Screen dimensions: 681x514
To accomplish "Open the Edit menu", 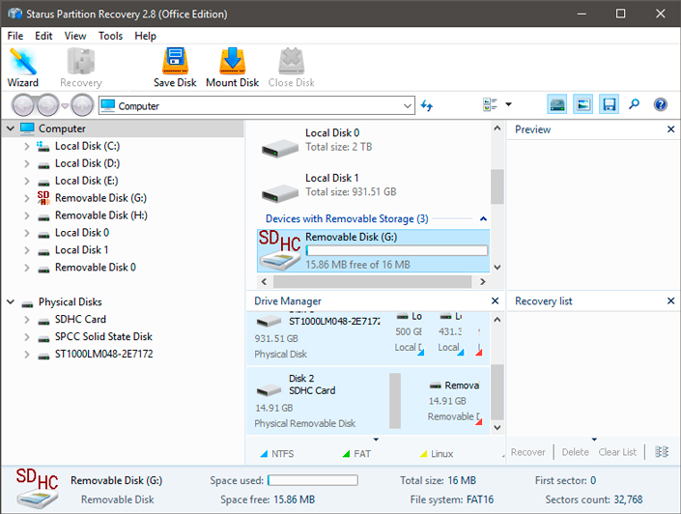I will 43,36.
